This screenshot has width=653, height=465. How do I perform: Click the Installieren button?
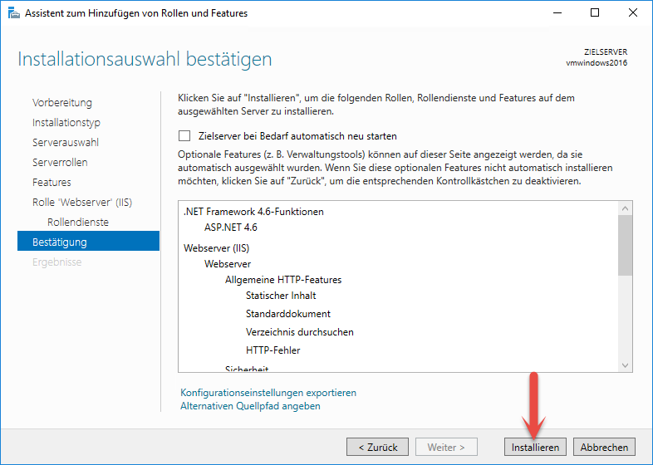535,447
